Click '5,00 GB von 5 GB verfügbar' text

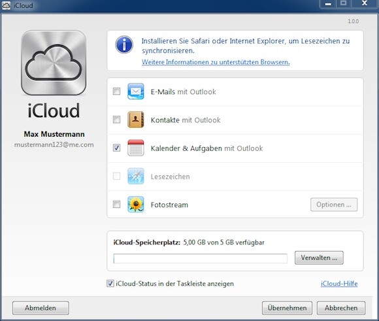coord(224,243)
